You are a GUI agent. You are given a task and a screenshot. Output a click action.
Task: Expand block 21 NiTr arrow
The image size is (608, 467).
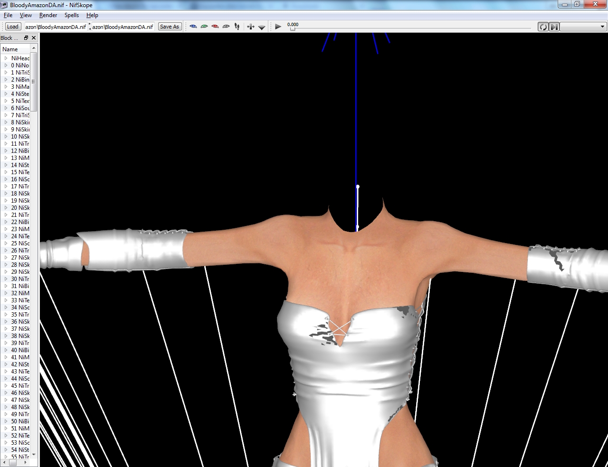coord(6,215)
